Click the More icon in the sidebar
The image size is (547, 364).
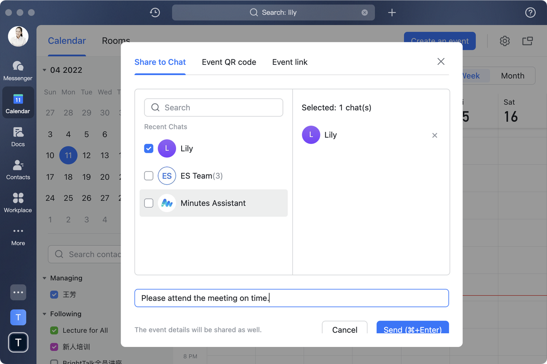coord(18,236)
